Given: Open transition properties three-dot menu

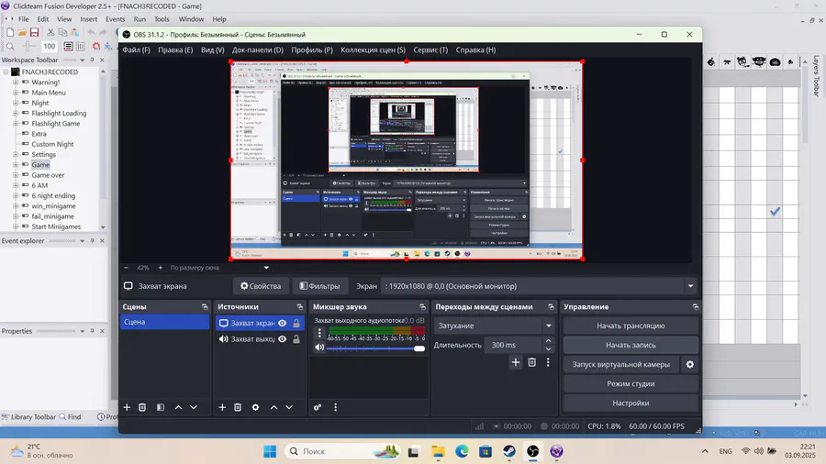Looking at the screenshot, I should pyautogui.click(x=548, y=362).
